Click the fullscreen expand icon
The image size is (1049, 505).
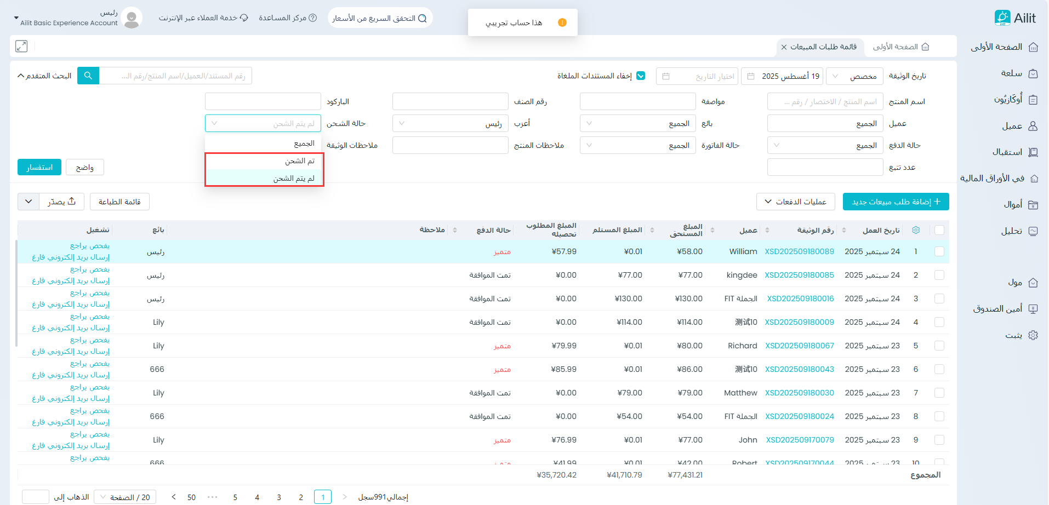[21, 47]
